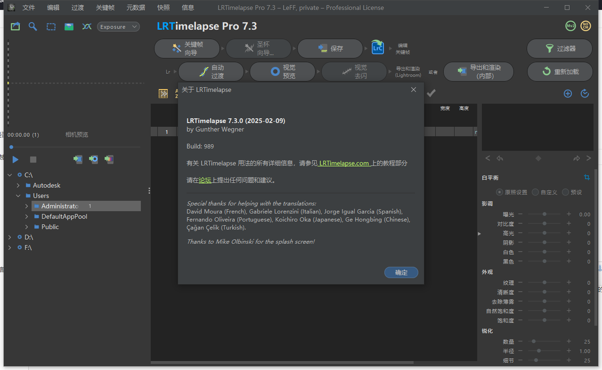The height and width of the screenshot is (370, 602).
Task: Click the plus button on 曝光 row
Action: [x=569, y=214]
